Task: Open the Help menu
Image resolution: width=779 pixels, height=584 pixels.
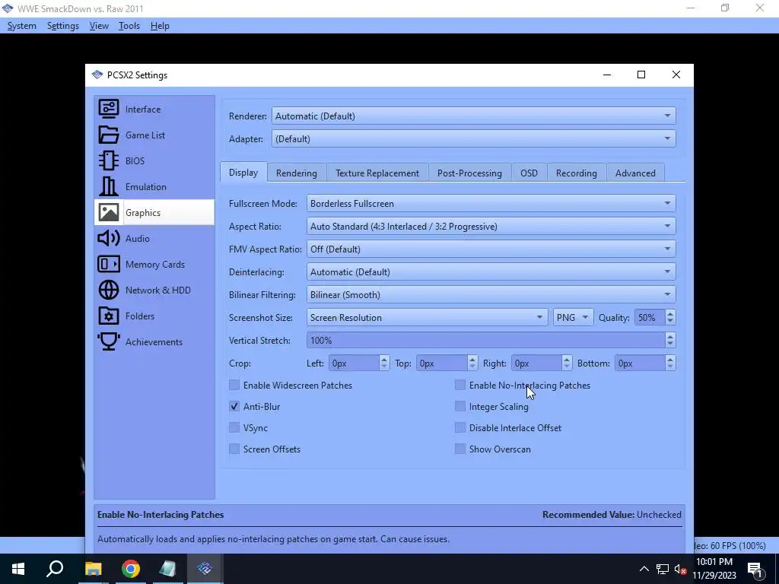Action: coord(160,26)
